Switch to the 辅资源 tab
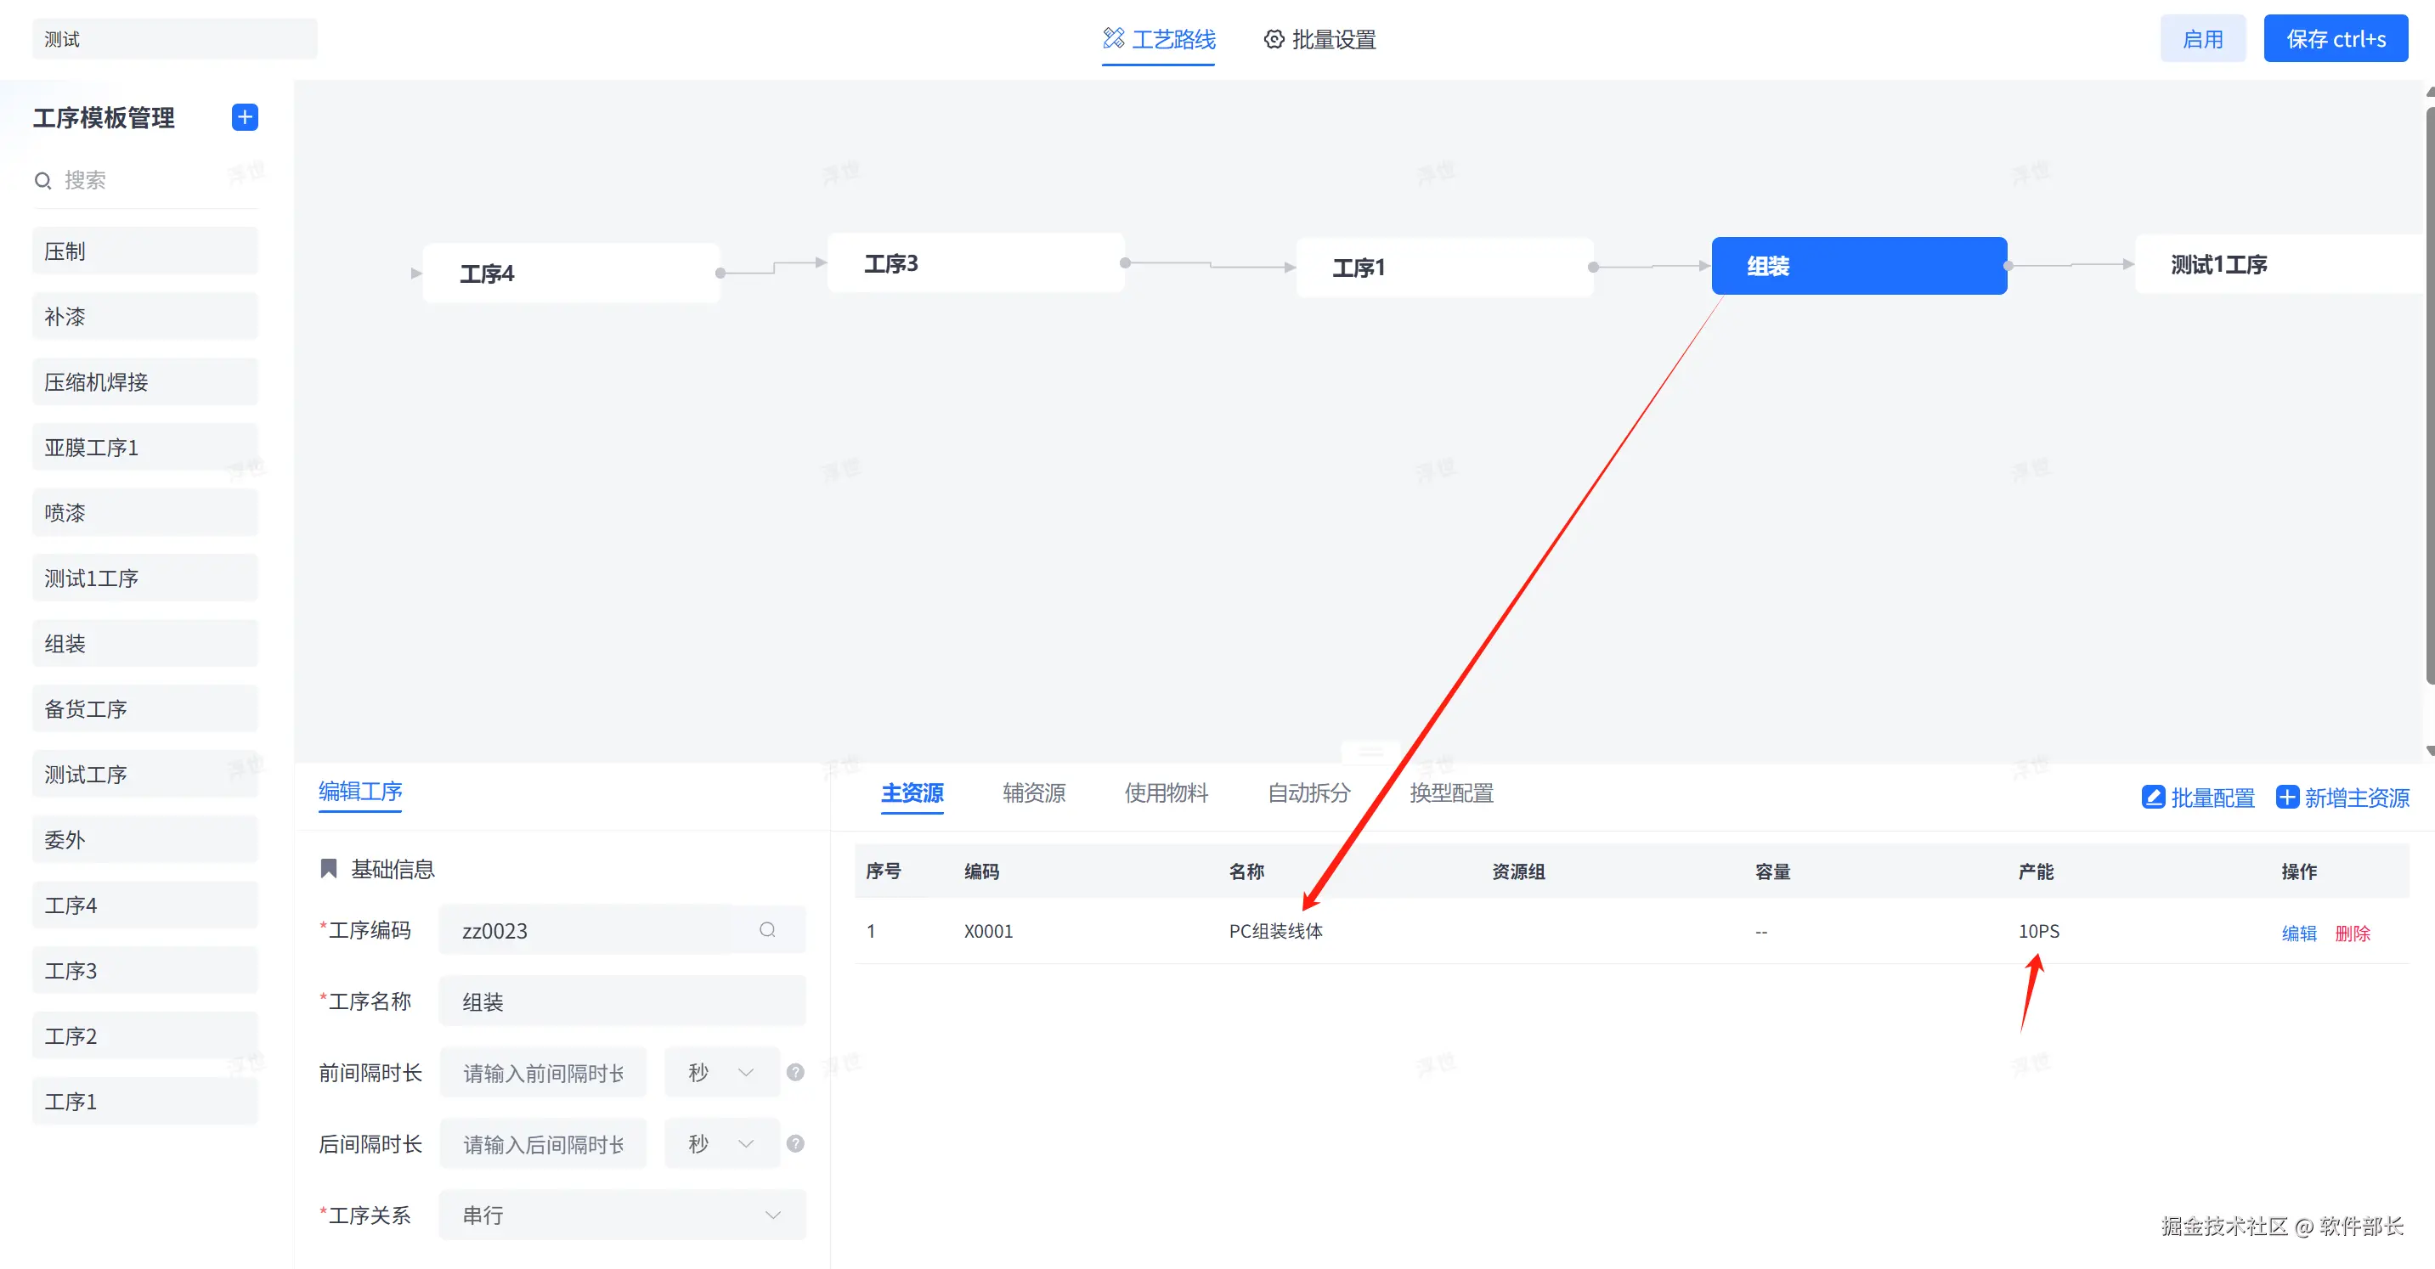The image size is (2435, 1269). pos(1033,792)
